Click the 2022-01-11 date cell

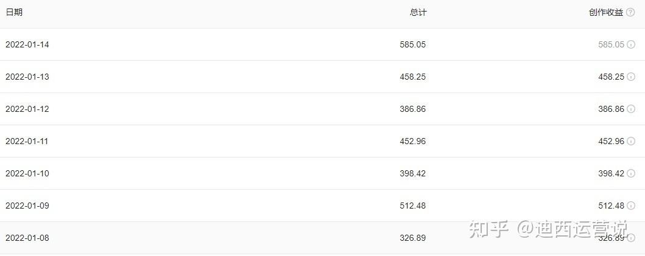point(27,141)
